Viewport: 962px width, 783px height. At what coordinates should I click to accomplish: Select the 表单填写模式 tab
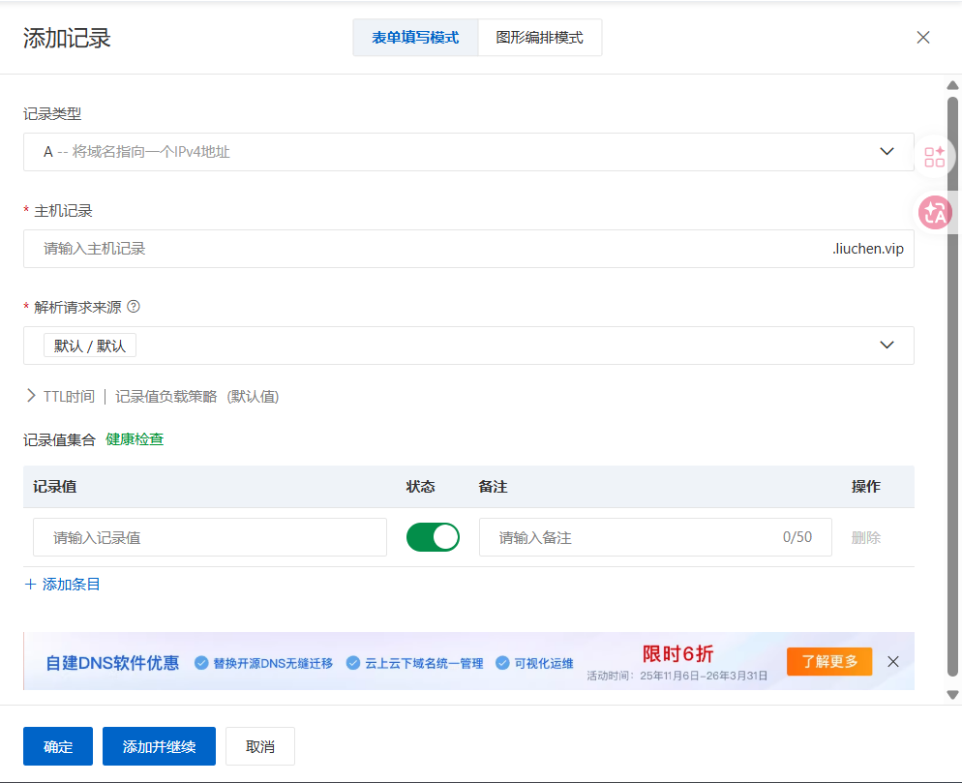point(415,37)
